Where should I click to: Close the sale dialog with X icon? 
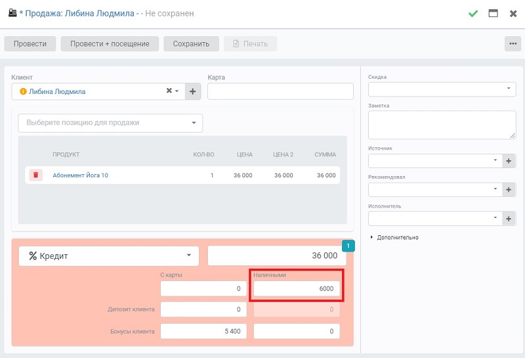(513, 14)
